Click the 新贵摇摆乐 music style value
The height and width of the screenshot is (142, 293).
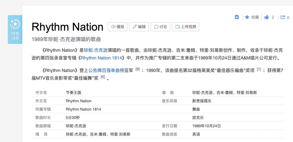(x=202, y=101)
